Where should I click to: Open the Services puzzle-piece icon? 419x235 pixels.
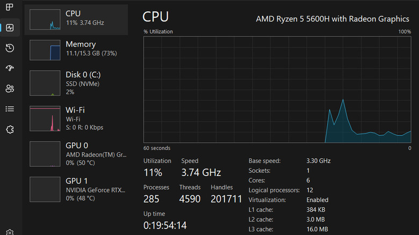(10, 129)
